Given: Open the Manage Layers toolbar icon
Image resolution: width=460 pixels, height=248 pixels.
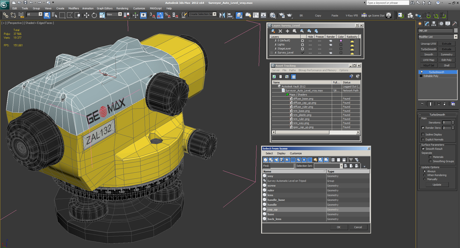Looking at the screenshot, I should click(x=239, y=15).
